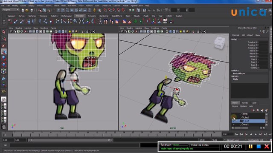Toggle visibility box of F_leg2 layer
This screenshot has height=153, width=273.
pos(234,121)
